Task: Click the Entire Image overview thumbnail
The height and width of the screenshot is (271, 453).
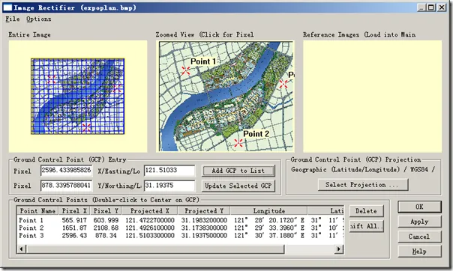Action: 78,97
